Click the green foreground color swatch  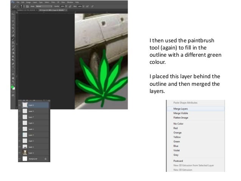click(x=12, y=87)
